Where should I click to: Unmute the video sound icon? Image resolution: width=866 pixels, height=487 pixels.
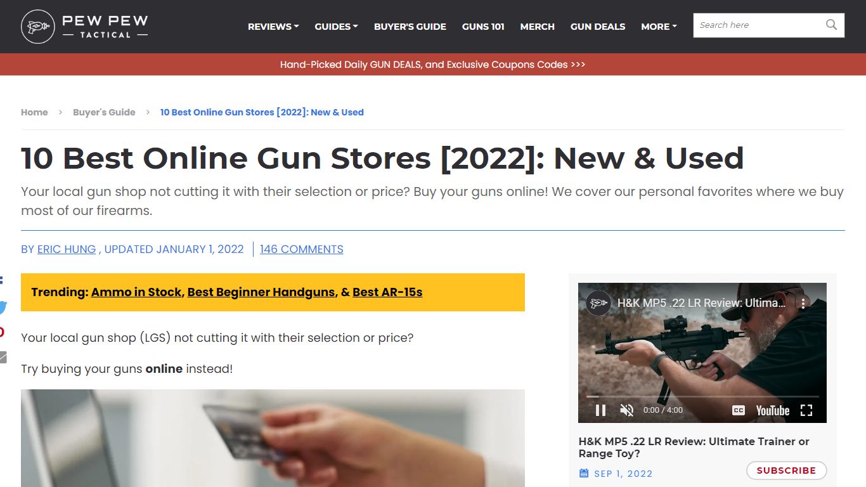click(x=626, y=410)
